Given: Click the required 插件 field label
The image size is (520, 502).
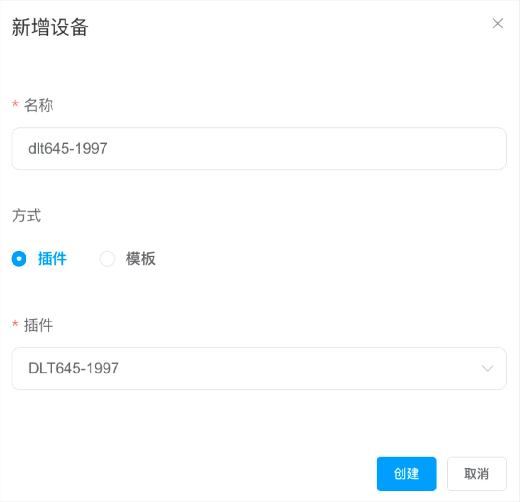Looking at the screenshot, I should coord(39,325).
